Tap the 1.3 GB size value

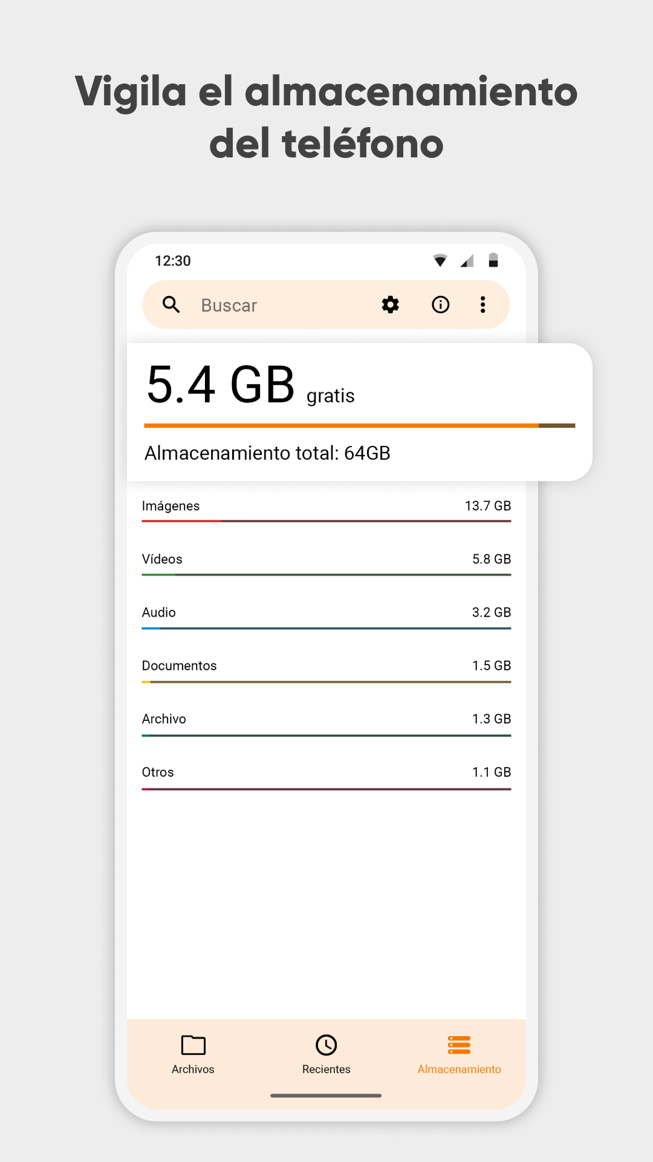coord(492,719)
